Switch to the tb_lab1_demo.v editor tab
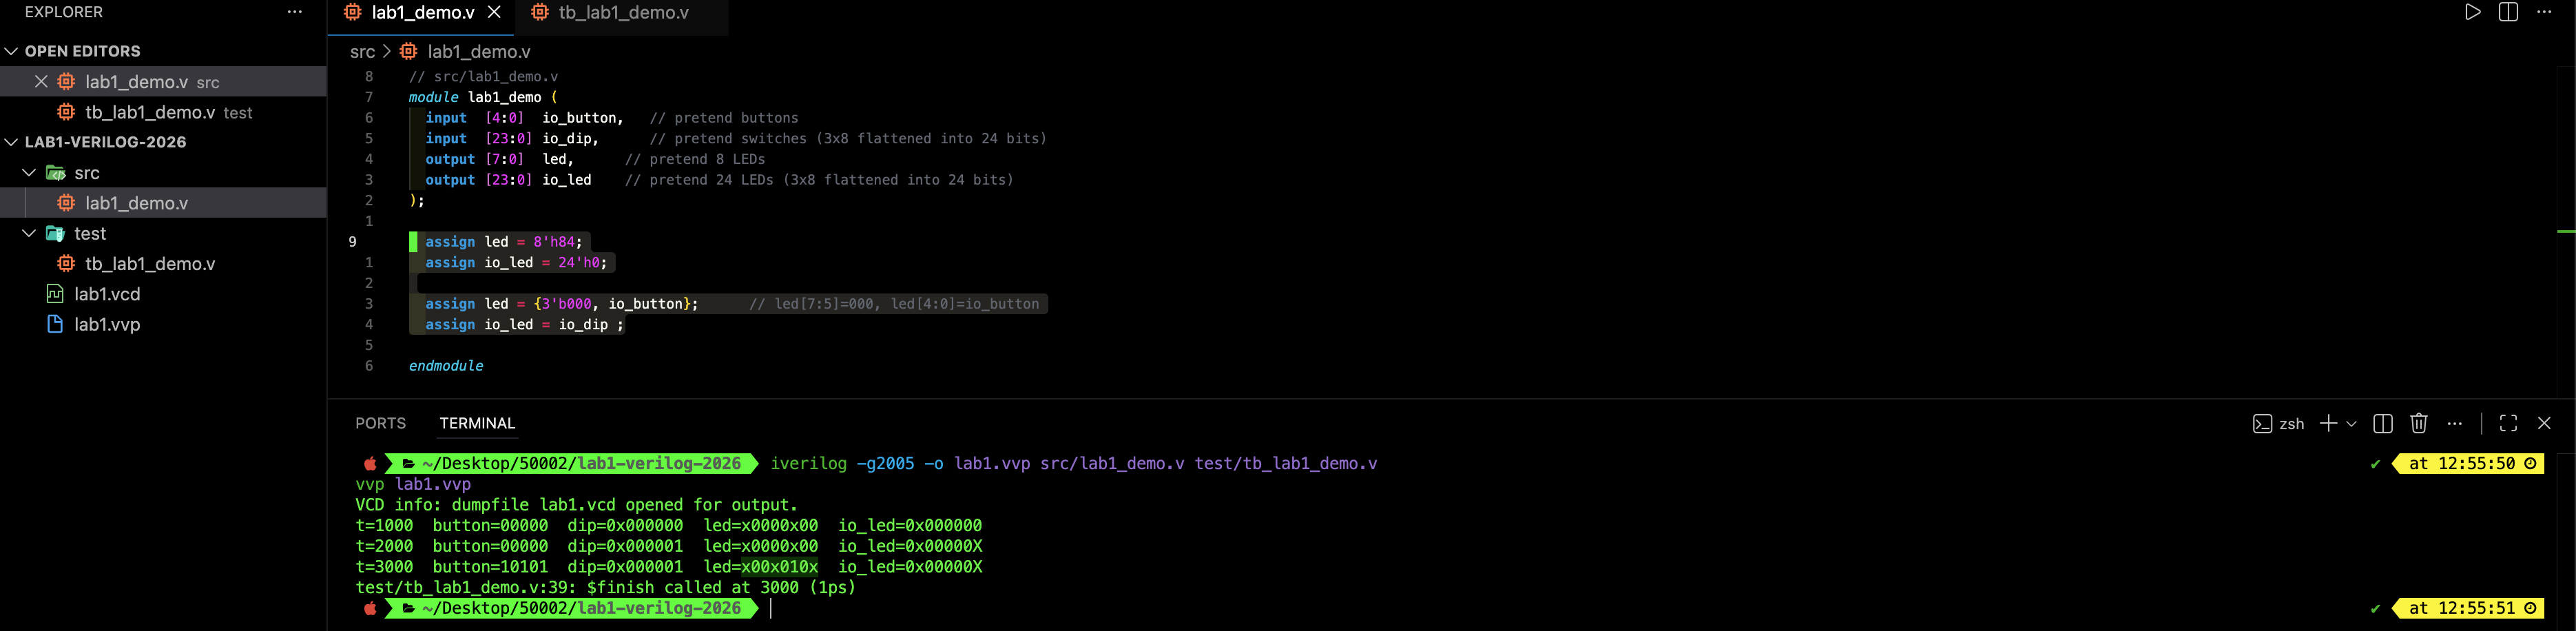The image size is (2576, 631). 622,12
